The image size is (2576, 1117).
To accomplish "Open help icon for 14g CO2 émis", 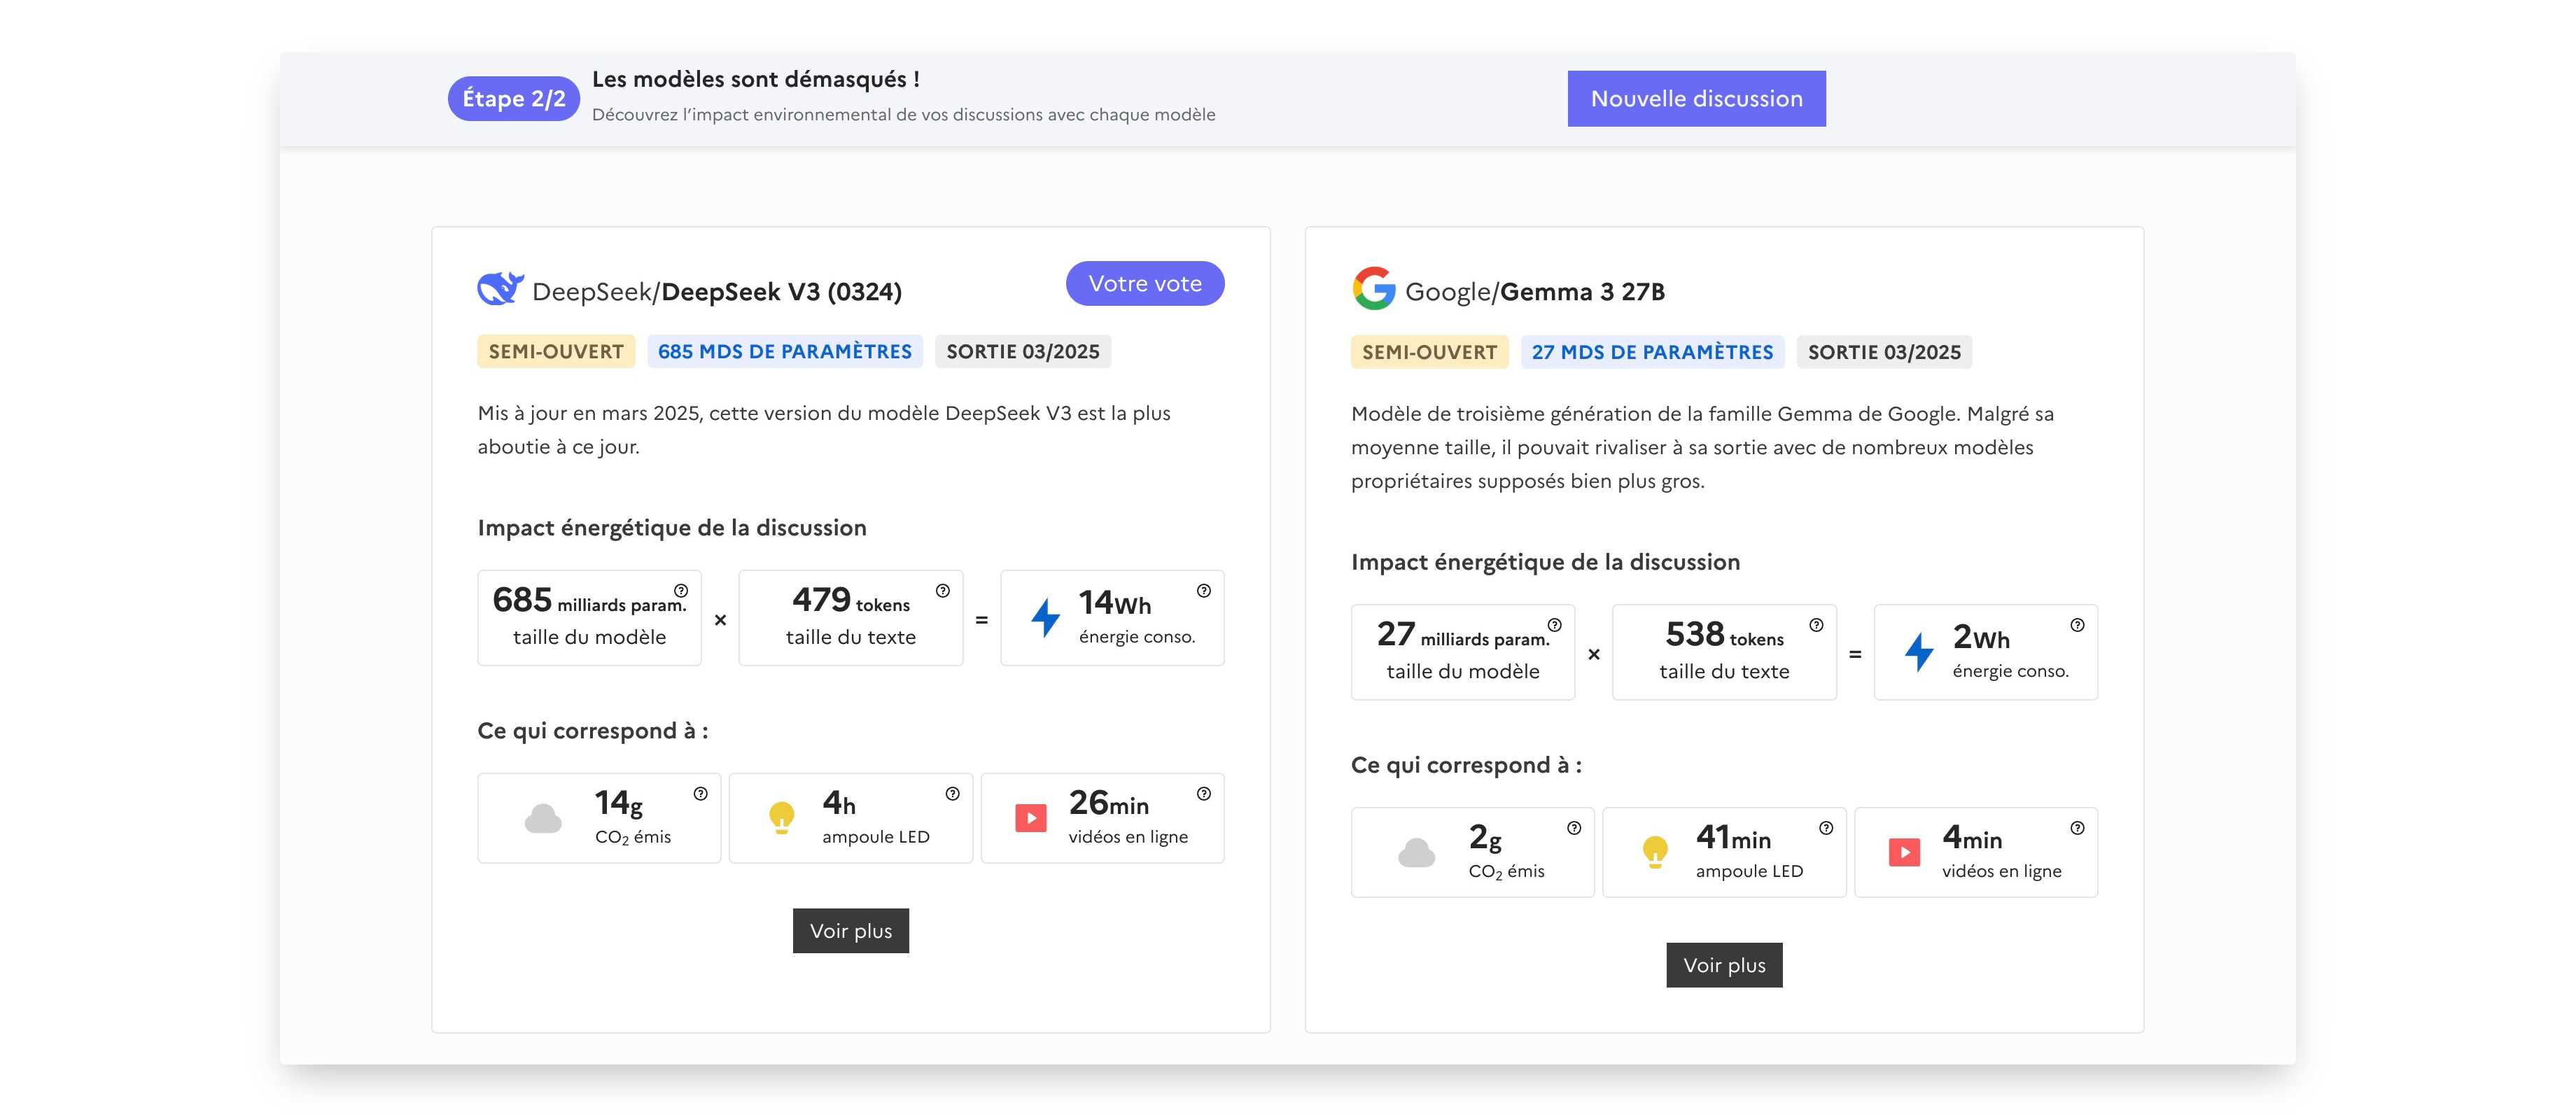I will [x=700, y=793].
